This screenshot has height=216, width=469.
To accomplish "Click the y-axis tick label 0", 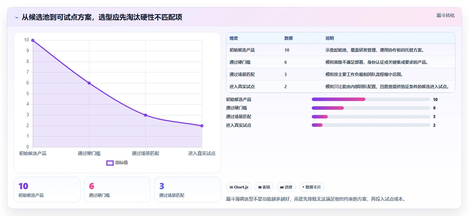I will click(x=28, y=147).
